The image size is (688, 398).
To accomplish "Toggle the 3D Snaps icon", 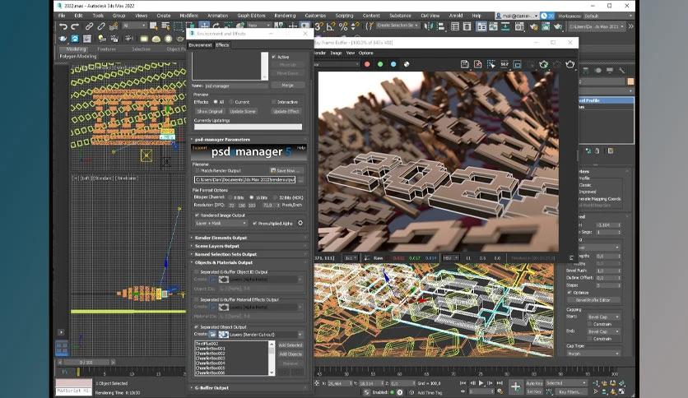I will (x=319, y=27).
